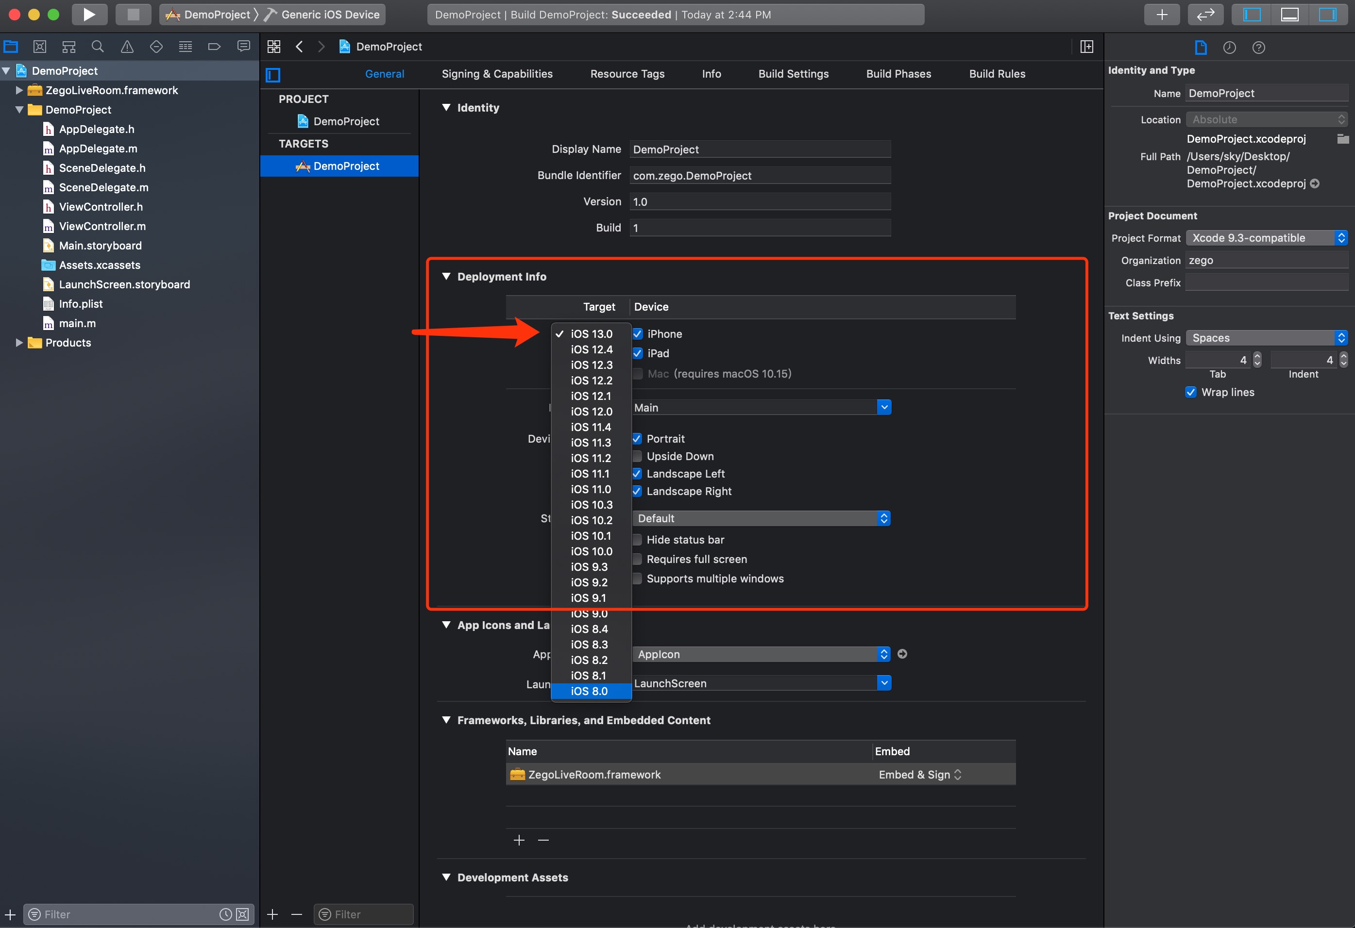Screen dimensions: 1355x928
Task: Open the Source Control navigator
Action: (40, 47)
